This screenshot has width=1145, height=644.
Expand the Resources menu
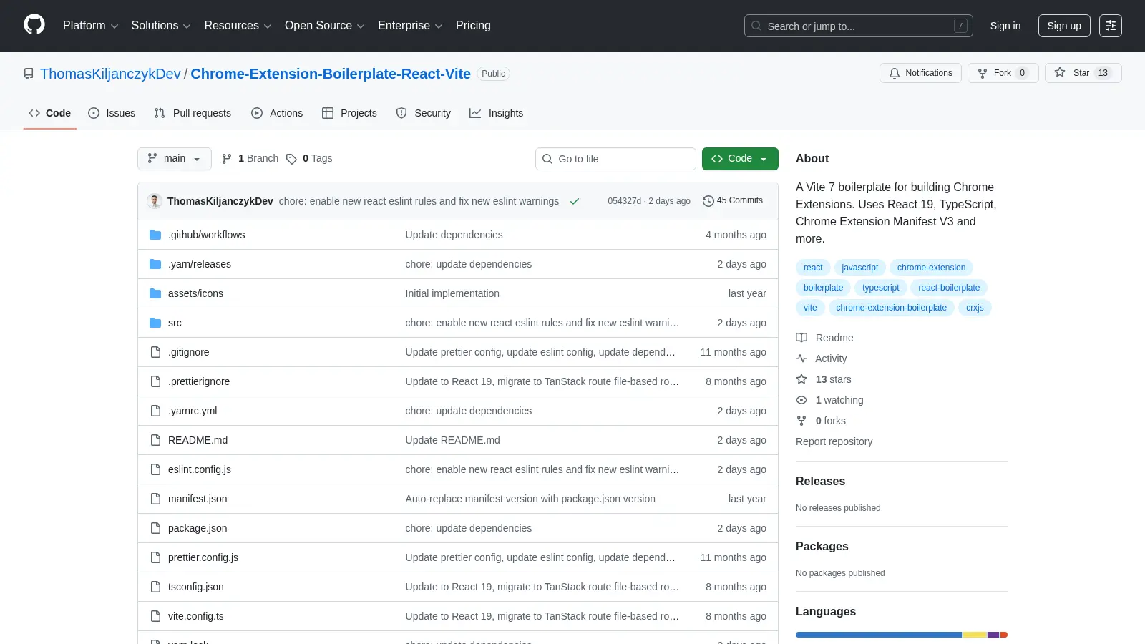click(x=238, y=26)
